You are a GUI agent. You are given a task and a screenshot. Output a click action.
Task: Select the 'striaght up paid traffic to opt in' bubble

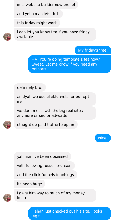(x=46, y=125)
